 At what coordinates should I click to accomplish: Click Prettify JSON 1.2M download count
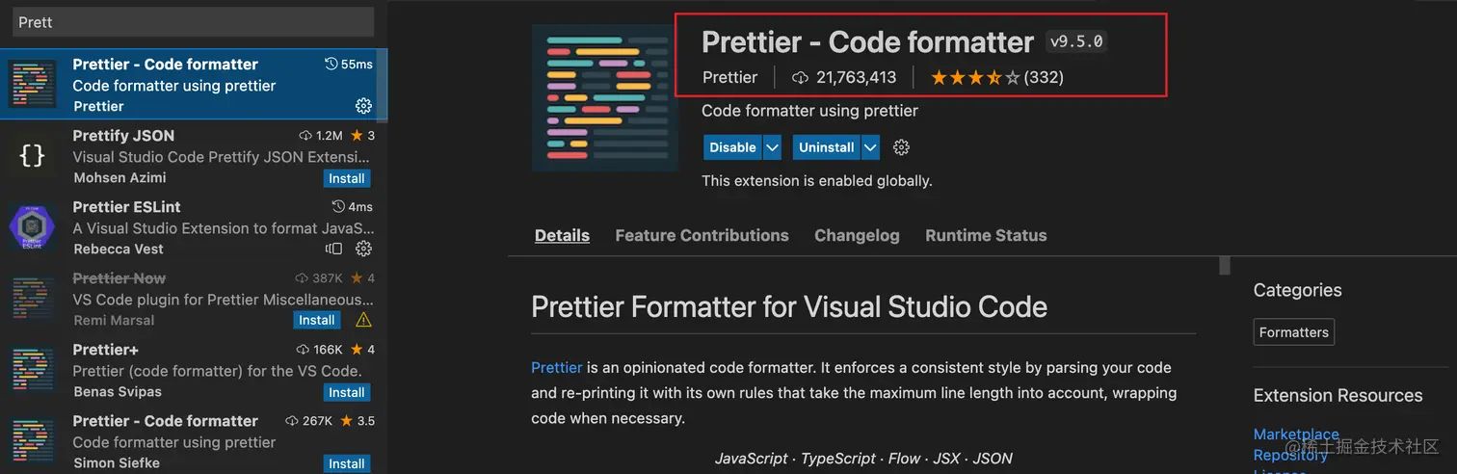click(321, 136)
